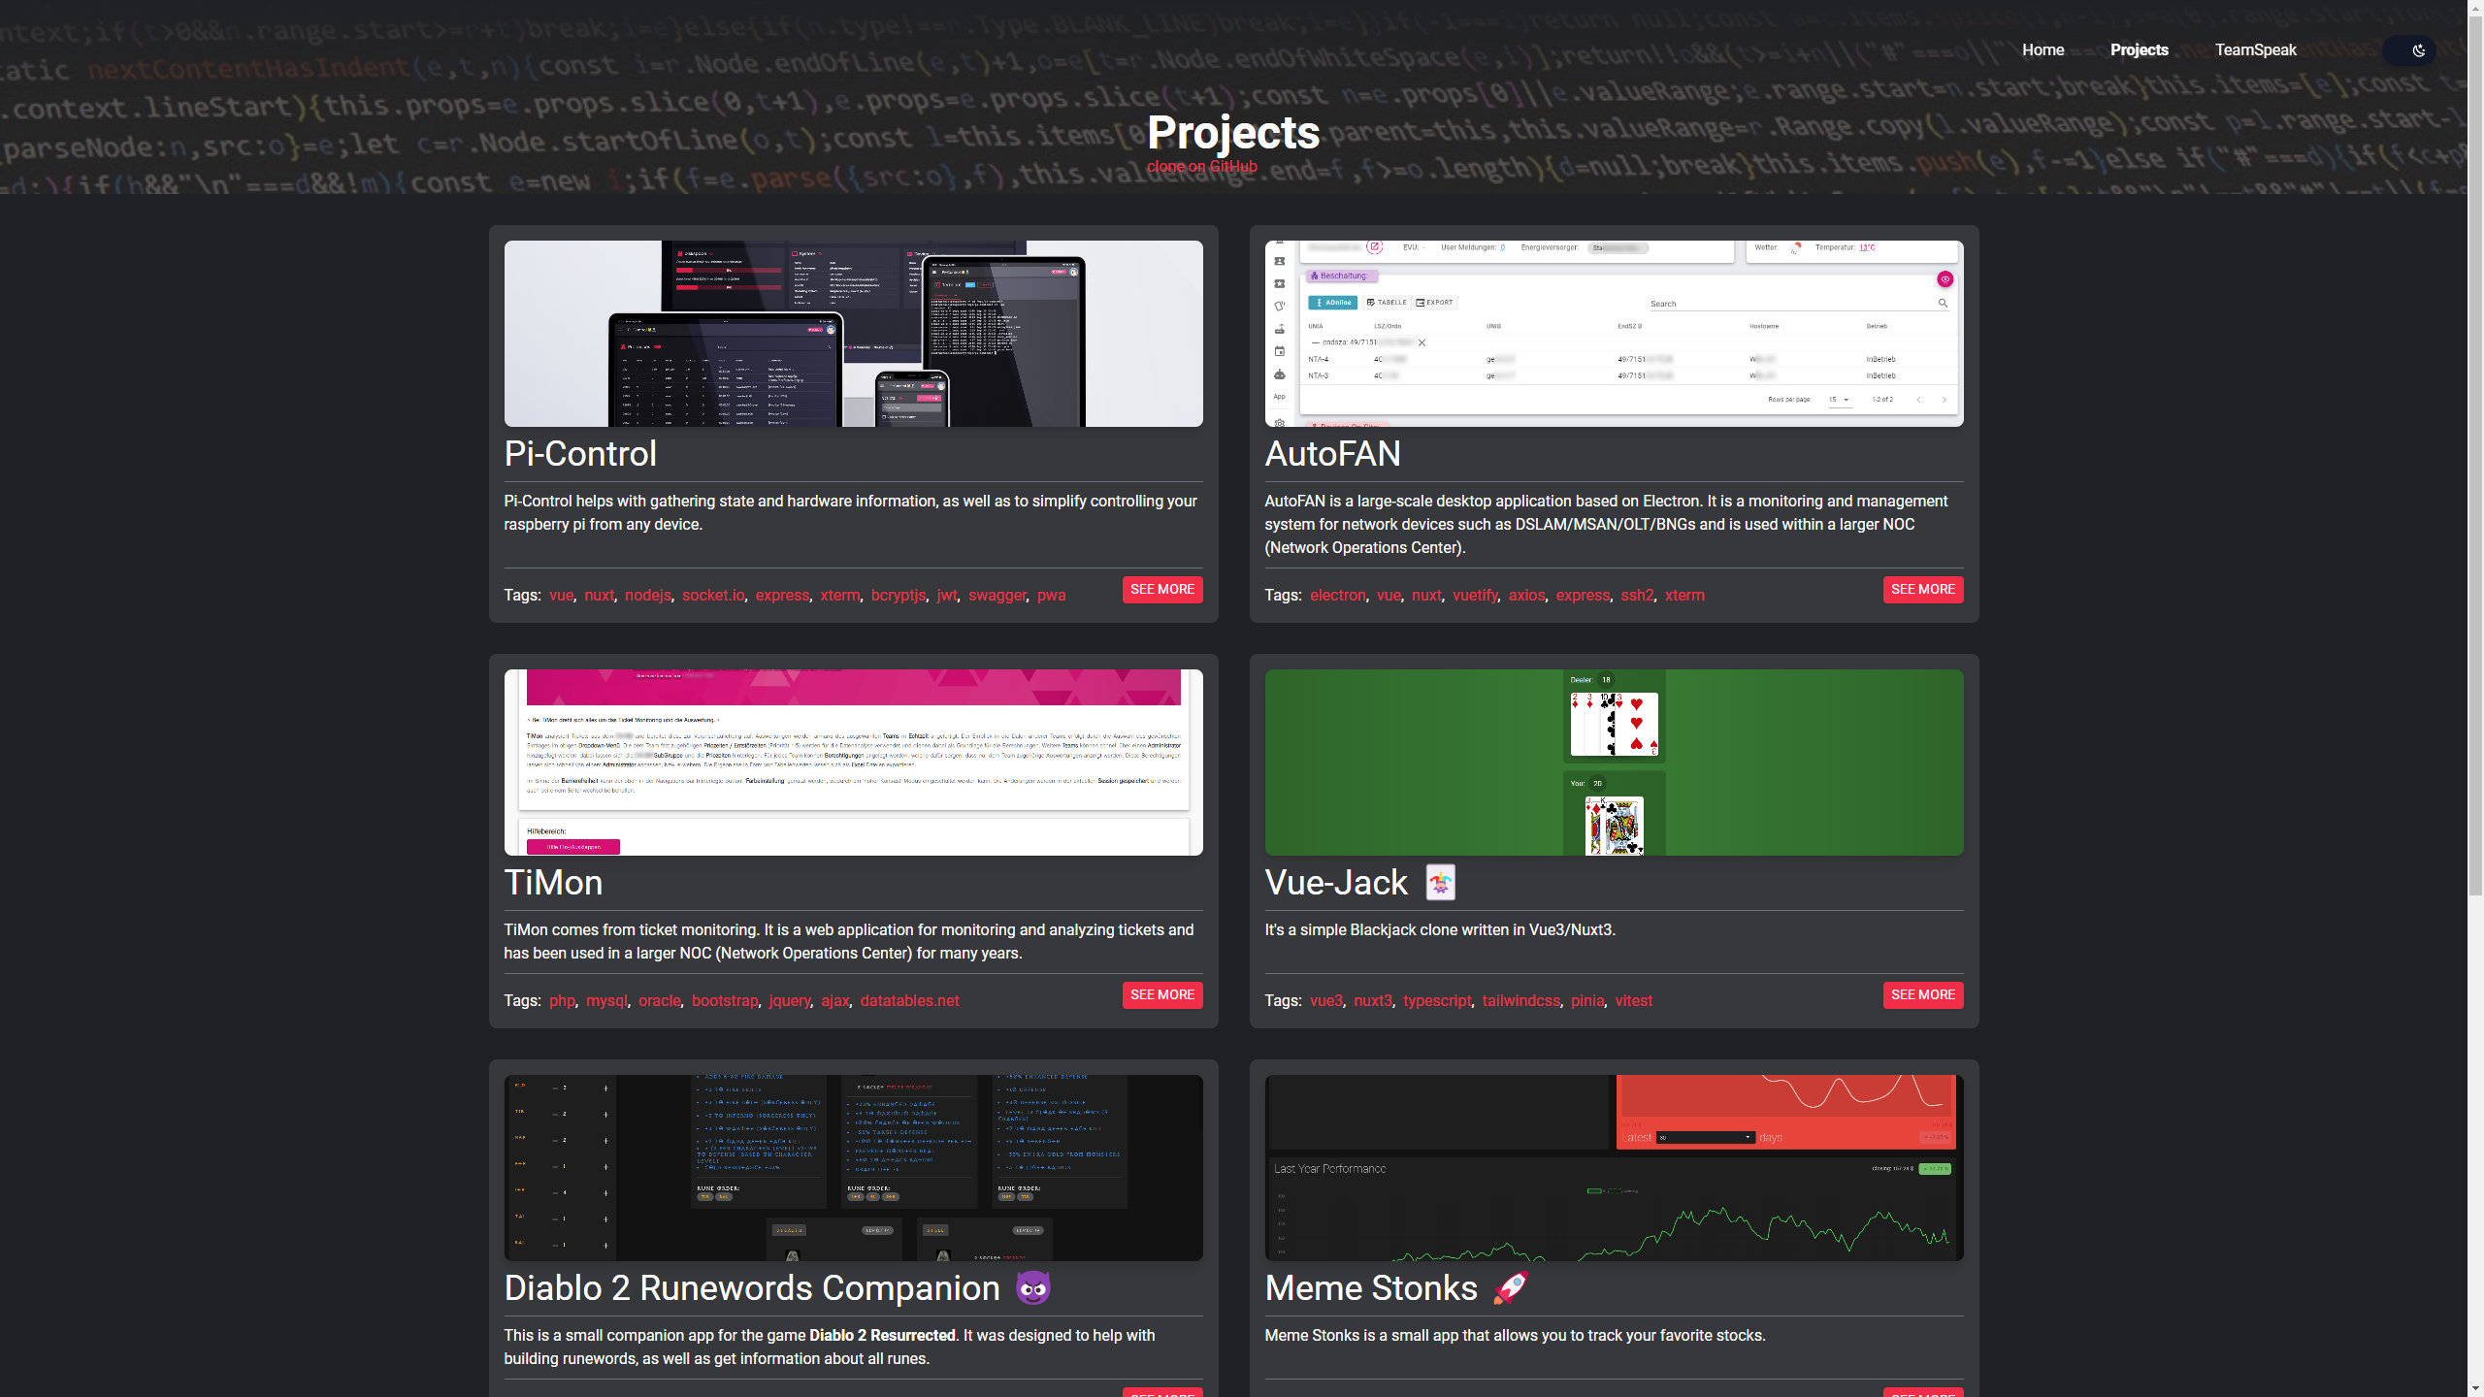Select the 'electron' tag on AutoFAN
The height and width of the screenshot is (1397, 2484).
[1337, 596]
